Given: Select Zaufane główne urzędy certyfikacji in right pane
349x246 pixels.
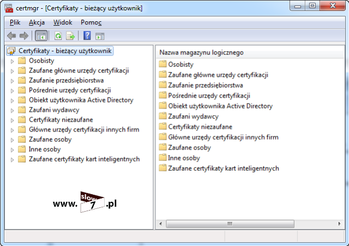Looking at the screenshot, I should pos(218,75).
